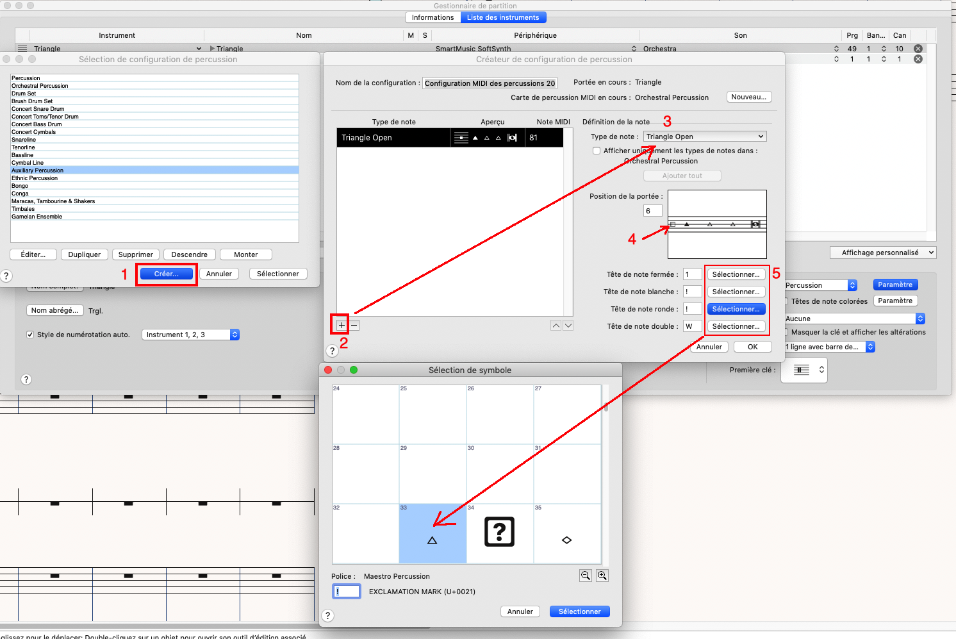Click Sélectionner for Tête de note ronde
Viewport: 956px width, 639px height.
point(736,309)
